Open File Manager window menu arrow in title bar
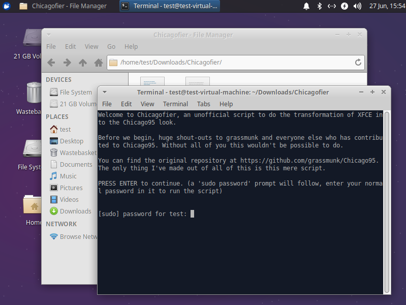 pyautogui.click(x=49, y=35)
